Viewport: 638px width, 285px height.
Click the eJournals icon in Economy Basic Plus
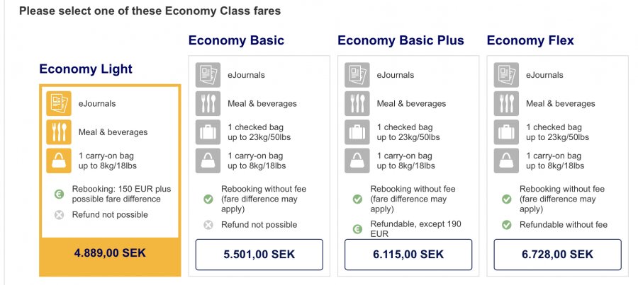(357, 75)
